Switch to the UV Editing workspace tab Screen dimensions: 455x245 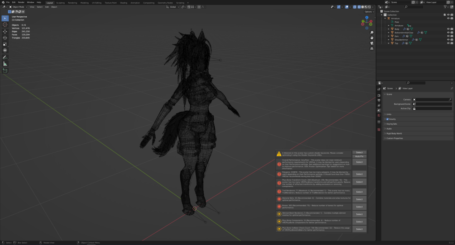(96, 3)
